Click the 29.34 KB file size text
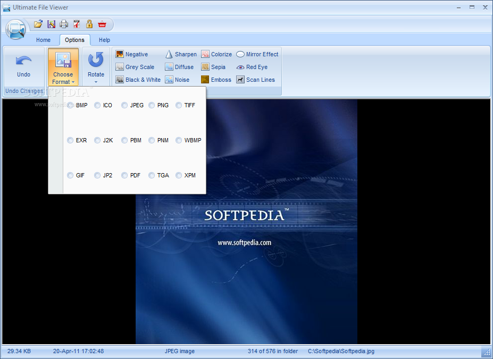 [19, 351]
